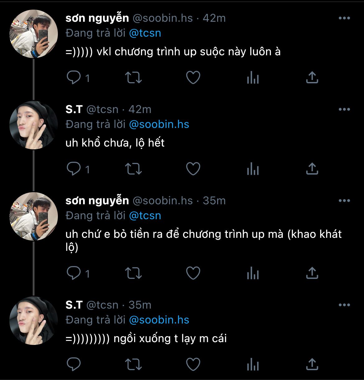Retweet the "khao khát lộ" tweet
This screenshot has height=380, width=364.
[x=133, y=273]
